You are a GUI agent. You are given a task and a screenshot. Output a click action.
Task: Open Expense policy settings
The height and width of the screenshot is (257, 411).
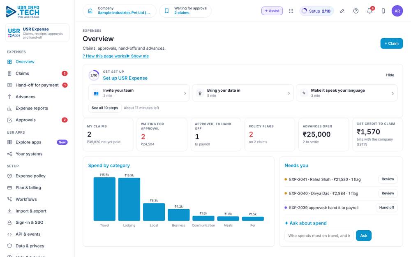(37, 176)
